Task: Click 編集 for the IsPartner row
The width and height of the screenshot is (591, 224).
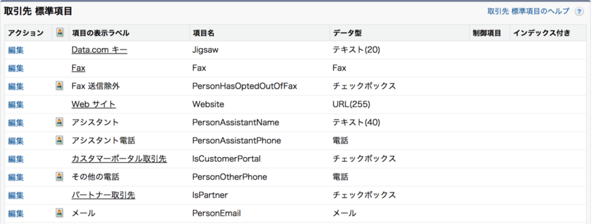Action: pos(16,195)
